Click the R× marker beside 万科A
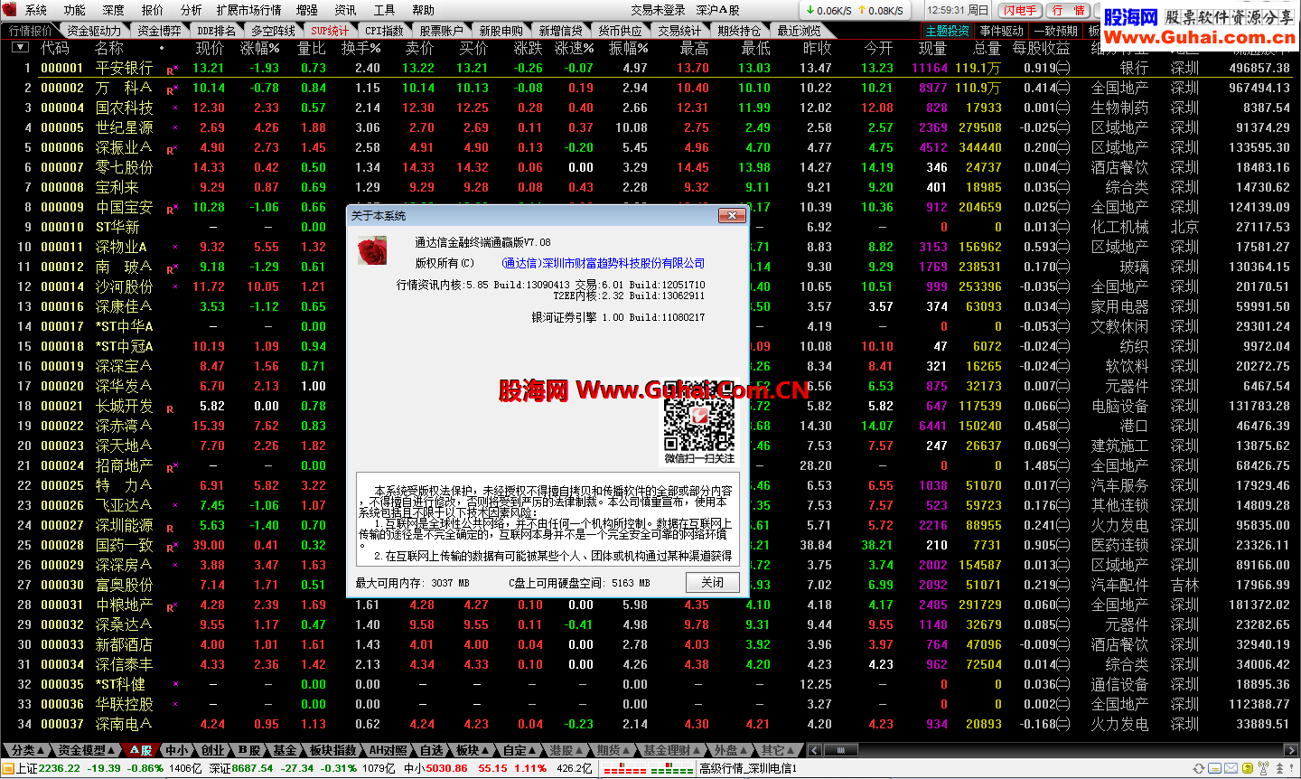This screenshot has height=779, width=1301. (173, 89)
